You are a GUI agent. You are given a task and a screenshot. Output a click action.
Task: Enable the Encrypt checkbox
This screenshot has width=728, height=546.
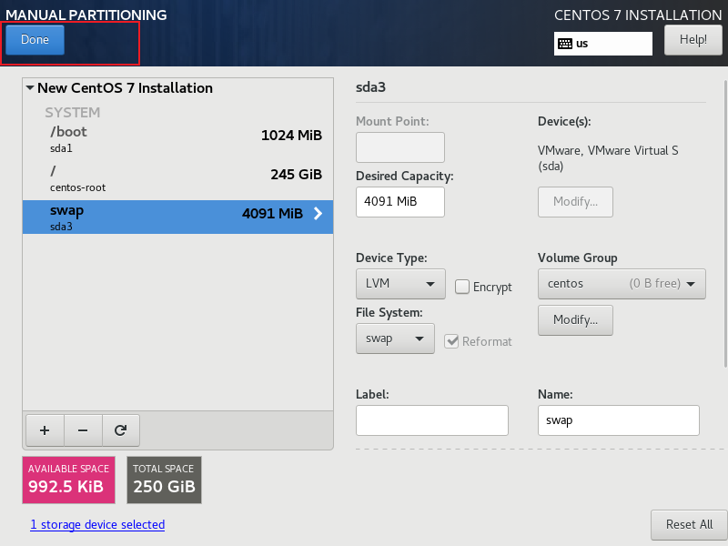[462, 287]
